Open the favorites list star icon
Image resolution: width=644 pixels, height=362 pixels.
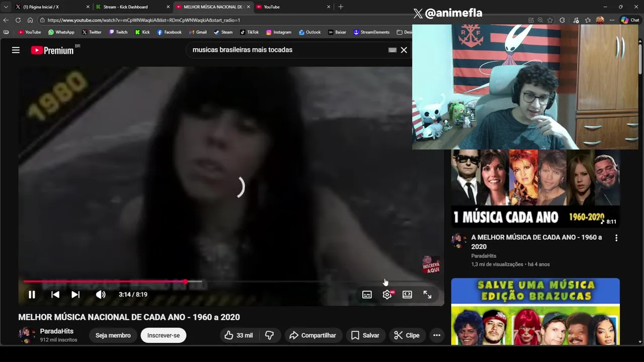pos(588,20)
